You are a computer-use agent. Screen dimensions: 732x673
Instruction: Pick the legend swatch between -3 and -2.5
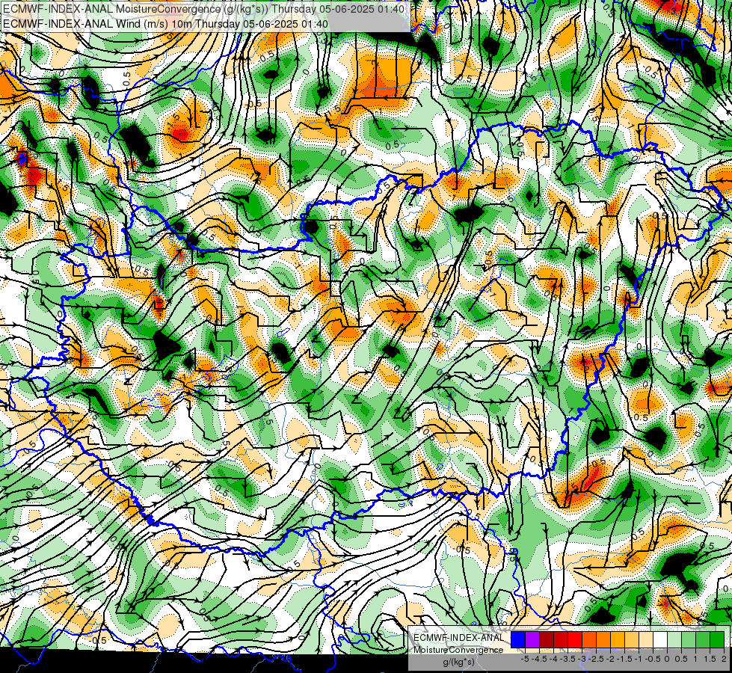tap(589, 639)
